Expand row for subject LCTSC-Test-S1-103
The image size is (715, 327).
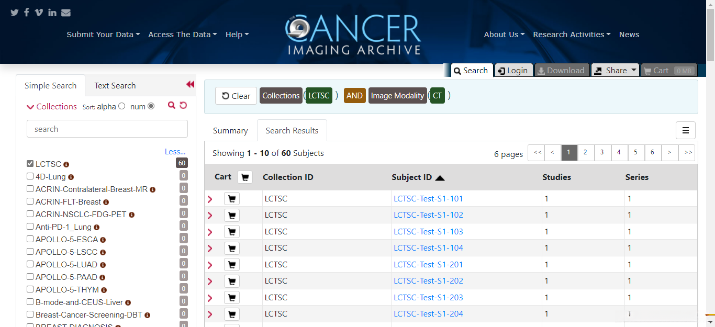(x=210, y=232)
